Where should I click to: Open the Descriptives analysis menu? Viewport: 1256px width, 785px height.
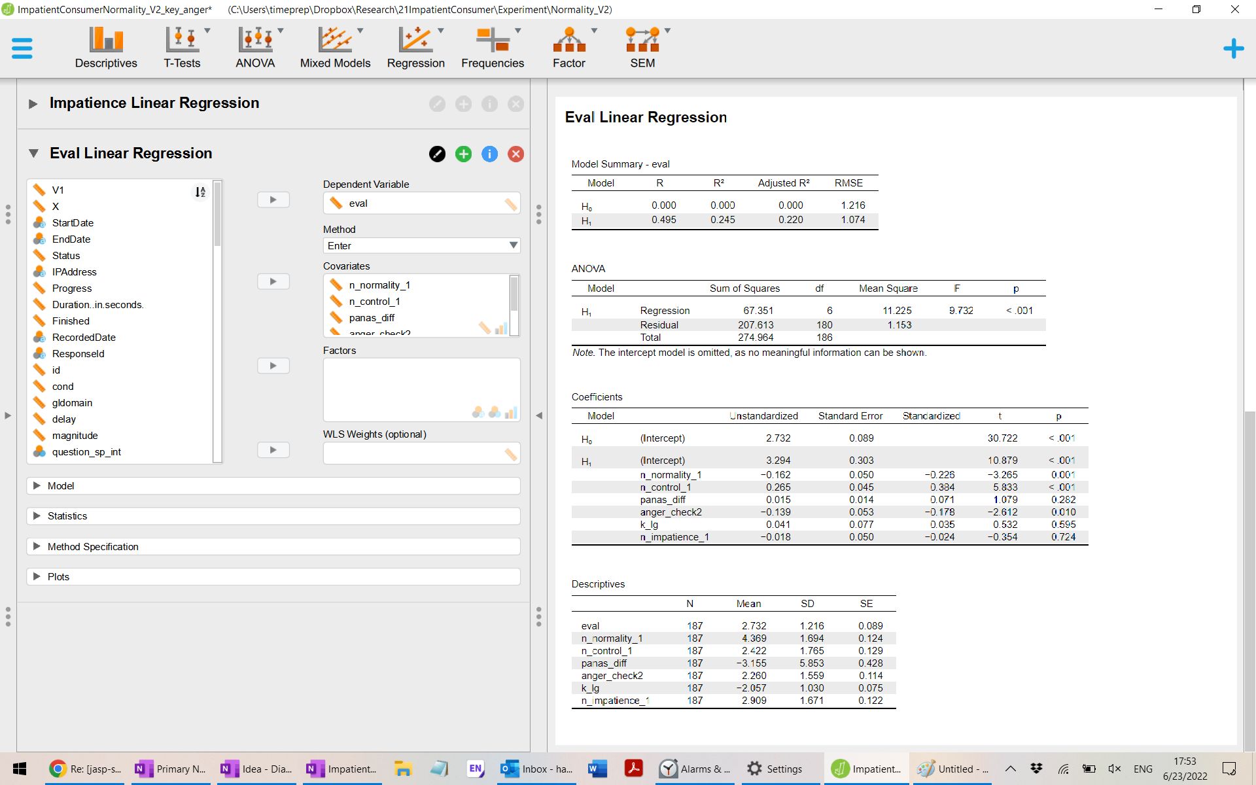click(106, 48)
